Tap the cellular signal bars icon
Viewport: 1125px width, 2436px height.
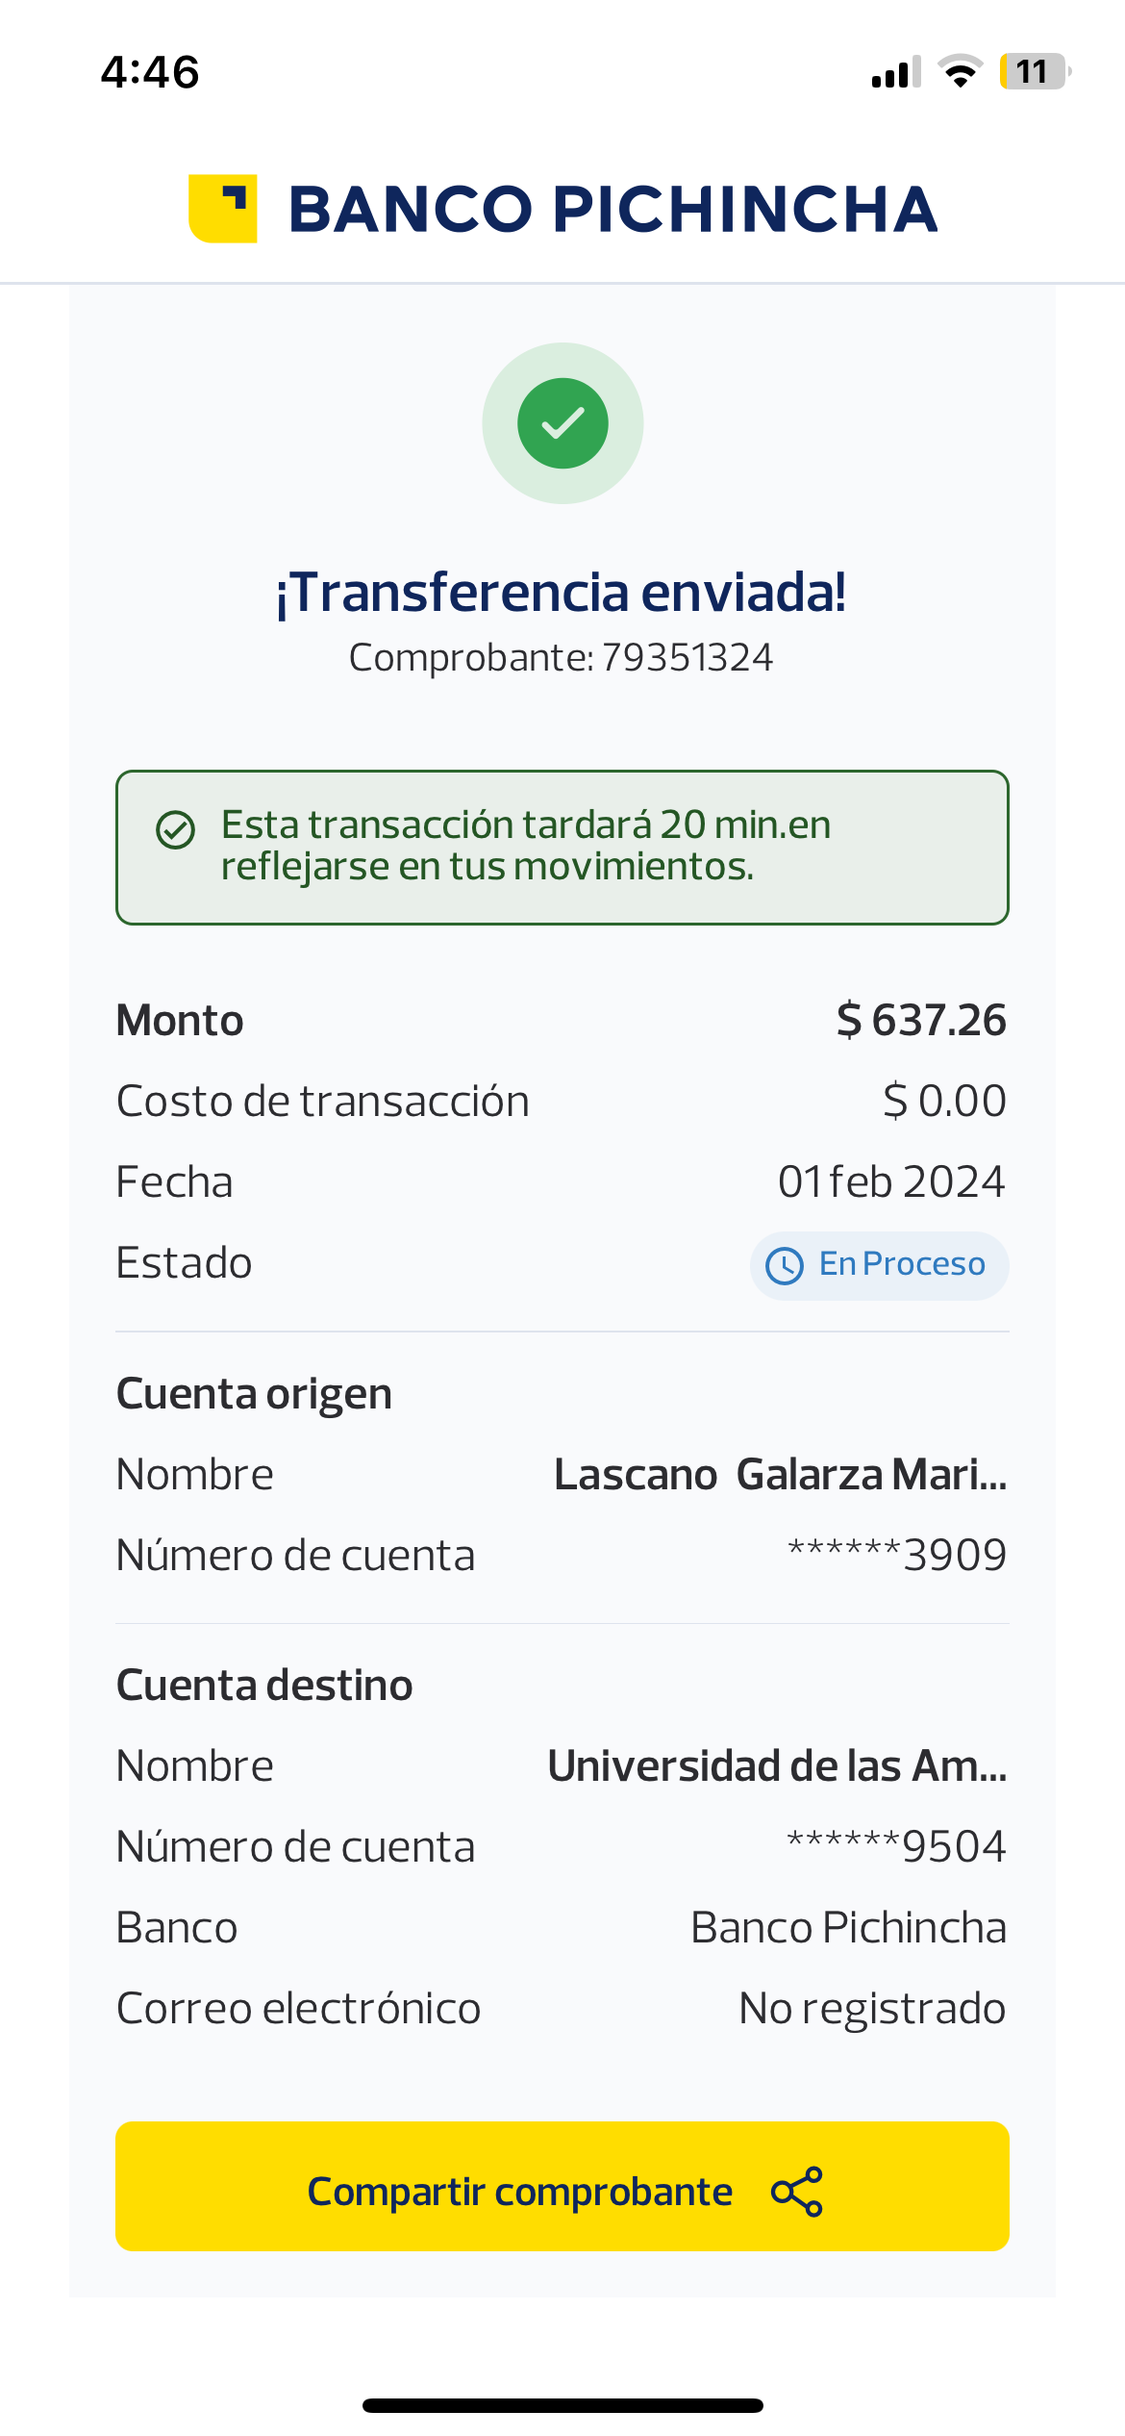pos(895,72)
